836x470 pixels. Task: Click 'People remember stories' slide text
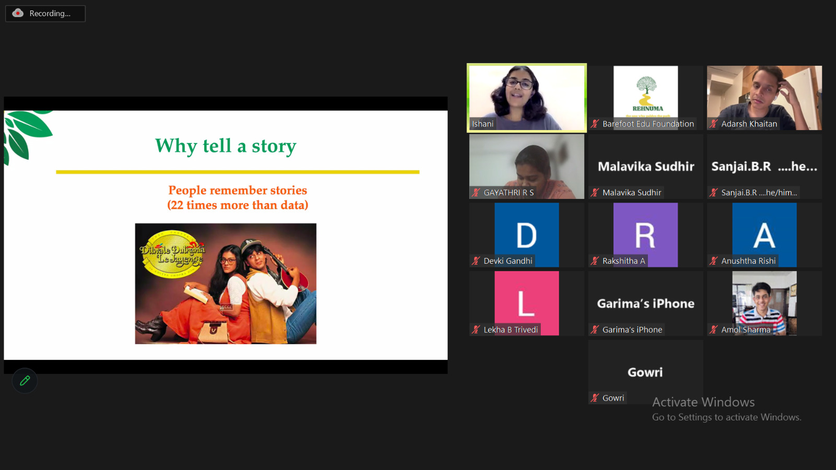click(238, 190)
